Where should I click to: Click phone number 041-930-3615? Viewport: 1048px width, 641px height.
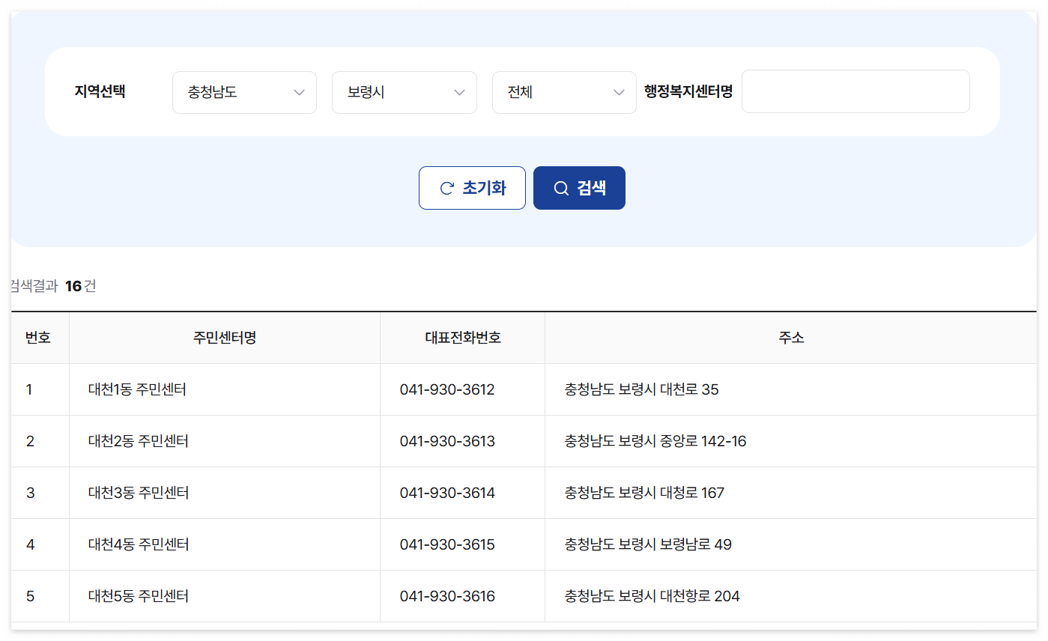pos(447,544)
